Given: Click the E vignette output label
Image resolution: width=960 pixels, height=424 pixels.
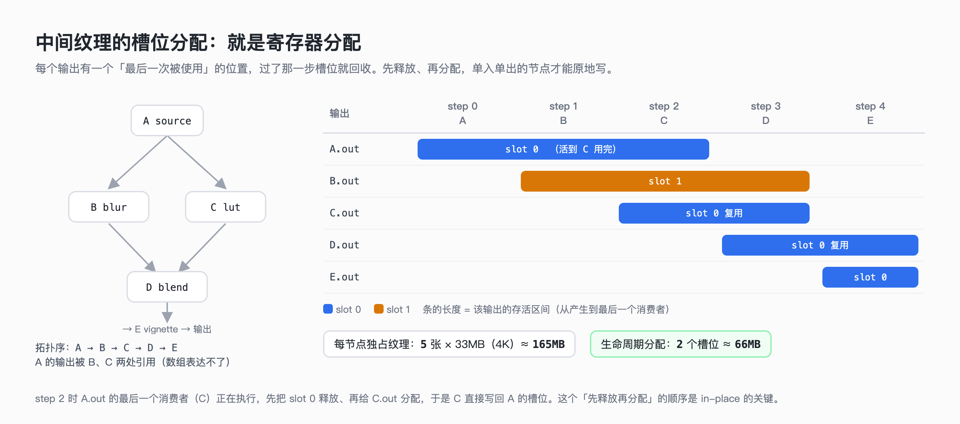Looking at the screenshot, I should pyautogui.click(x=167, y=329).
